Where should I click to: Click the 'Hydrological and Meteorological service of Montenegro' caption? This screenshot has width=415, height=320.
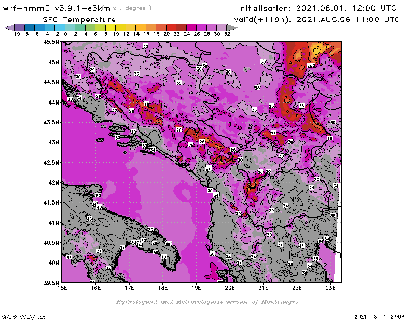[207, 302]
